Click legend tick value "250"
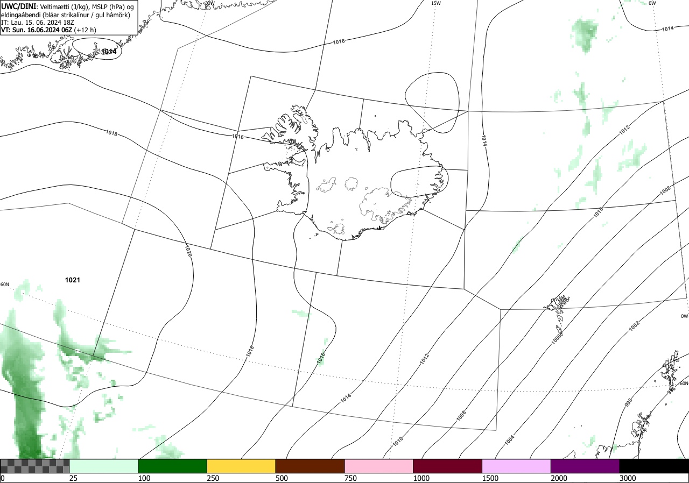The image size is (689, 483). pyautogui.click(x=213, y=478)
